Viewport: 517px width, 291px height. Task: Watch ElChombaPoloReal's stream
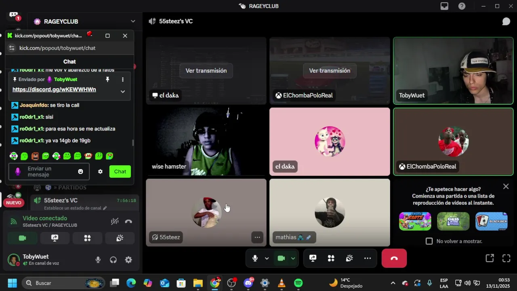click(330, 70)
